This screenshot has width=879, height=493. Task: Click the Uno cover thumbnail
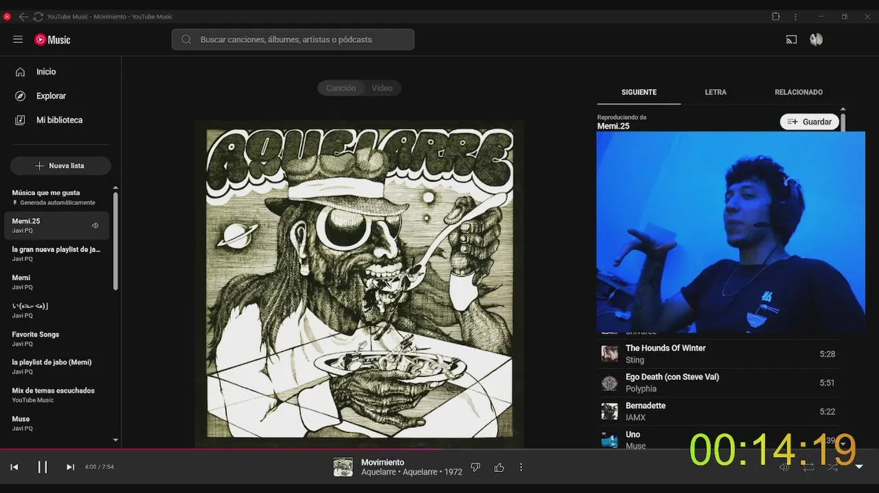pos(609,440)
